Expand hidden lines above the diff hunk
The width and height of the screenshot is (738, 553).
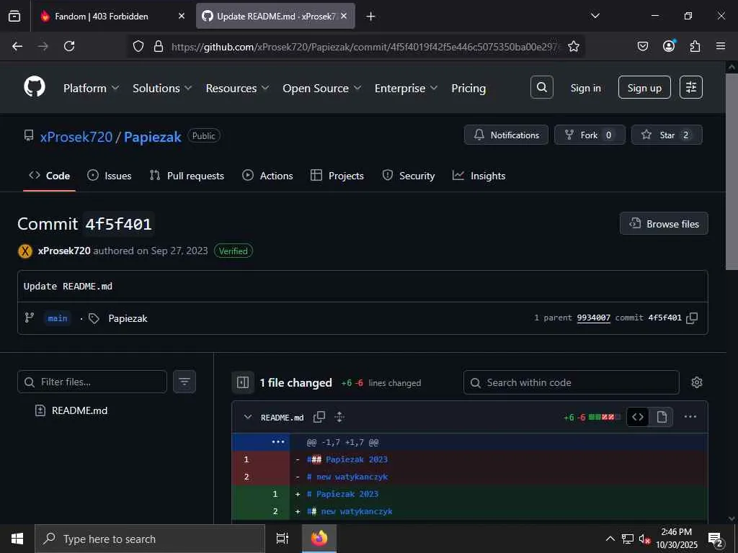pyautogui.click(x=278, y=442)
